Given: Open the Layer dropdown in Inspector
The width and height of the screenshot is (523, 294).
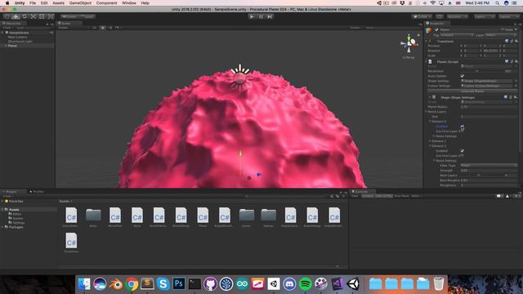Looking at the screenshot, I should [x=500, y=35].
